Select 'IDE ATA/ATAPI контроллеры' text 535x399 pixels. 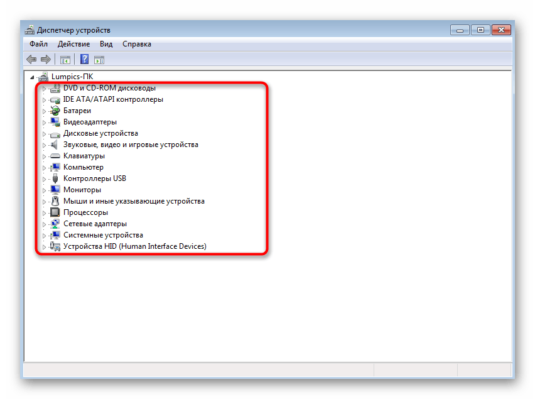pos(113,99)
